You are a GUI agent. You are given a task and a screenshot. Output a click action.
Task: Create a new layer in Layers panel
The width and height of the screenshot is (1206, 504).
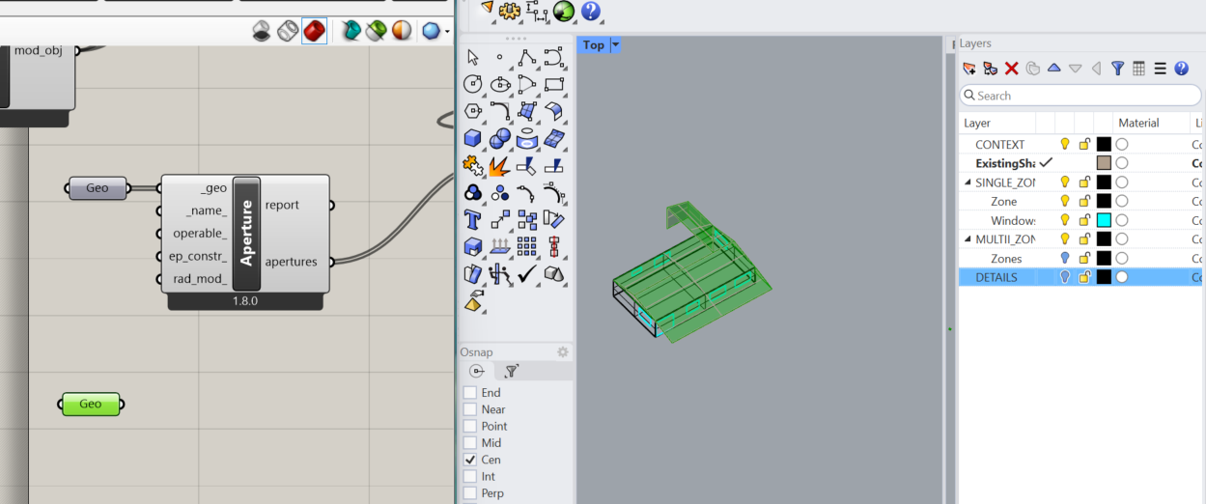click(x=969, y=69)
